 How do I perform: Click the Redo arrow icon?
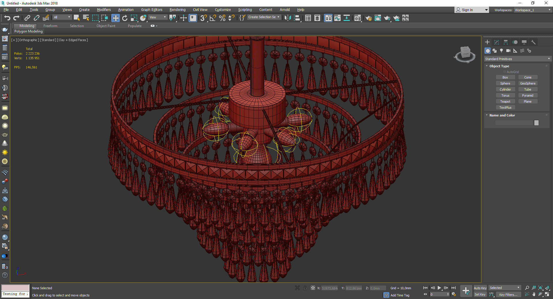coord(16,18)
